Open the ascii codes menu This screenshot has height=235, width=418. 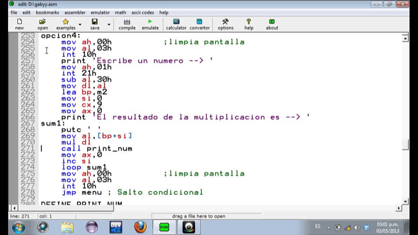[143, 13]
